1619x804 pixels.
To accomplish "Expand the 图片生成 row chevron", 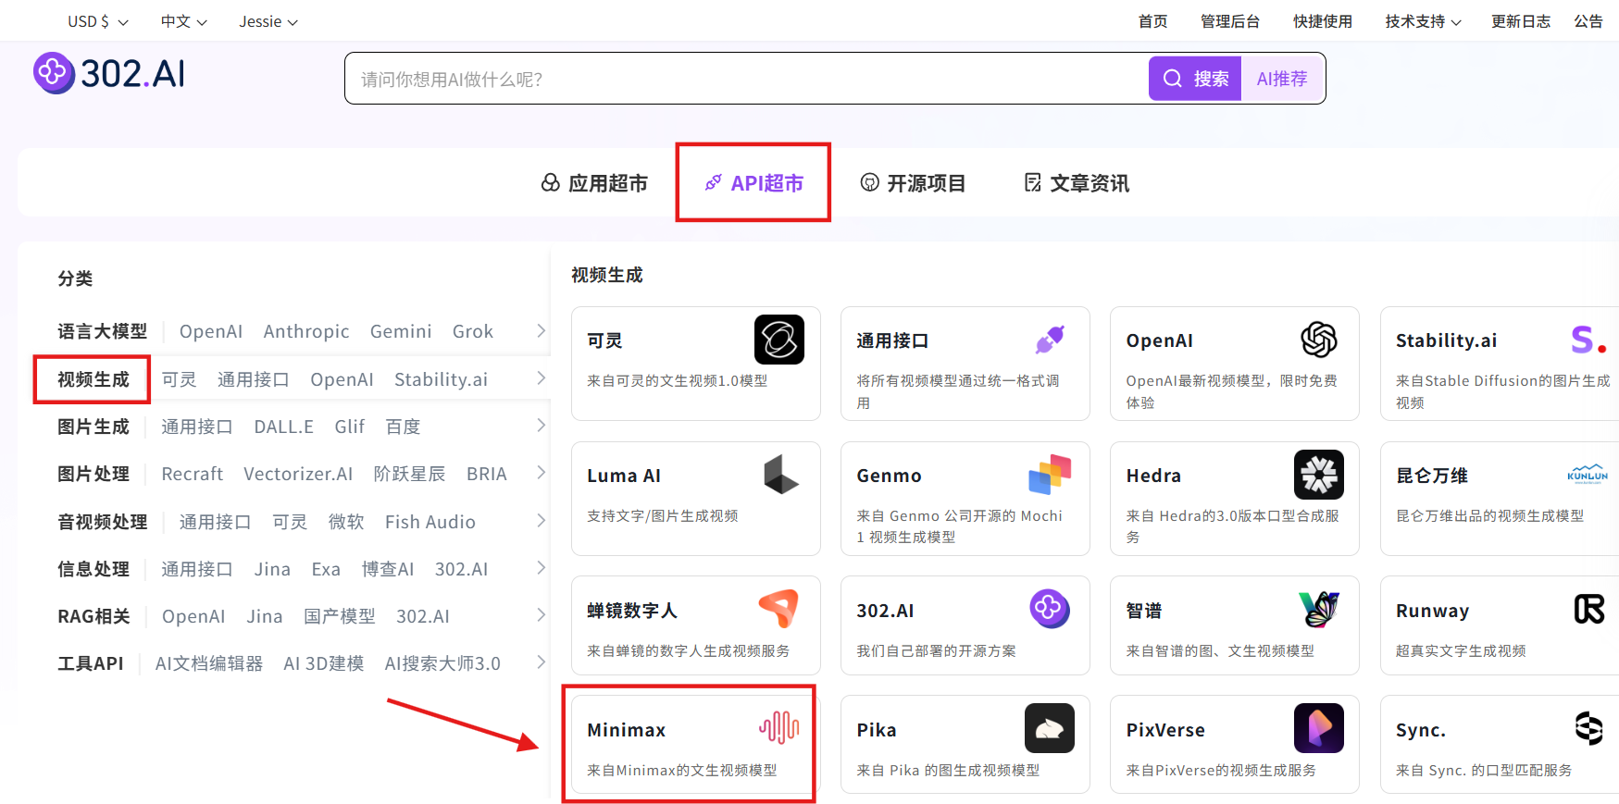I will (x=542, y=426).
